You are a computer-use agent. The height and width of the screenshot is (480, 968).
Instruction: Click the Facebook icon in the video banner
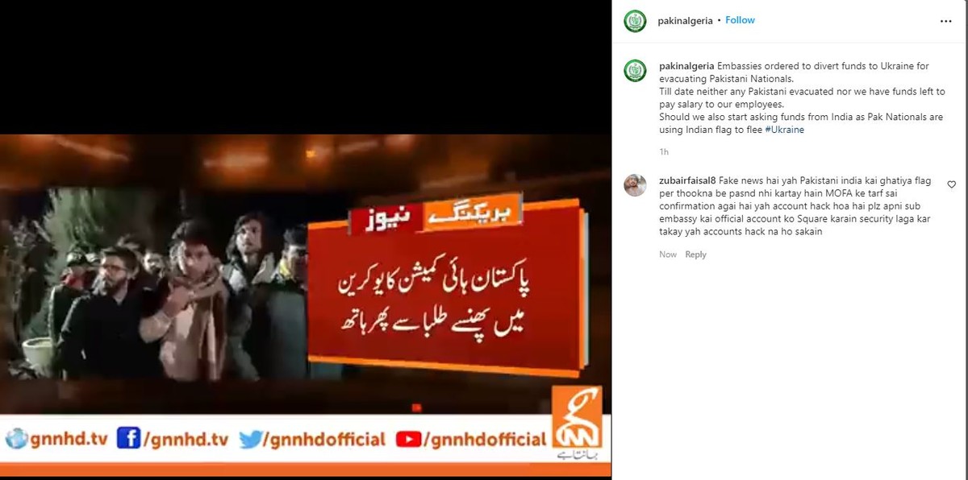click(128, 439)
